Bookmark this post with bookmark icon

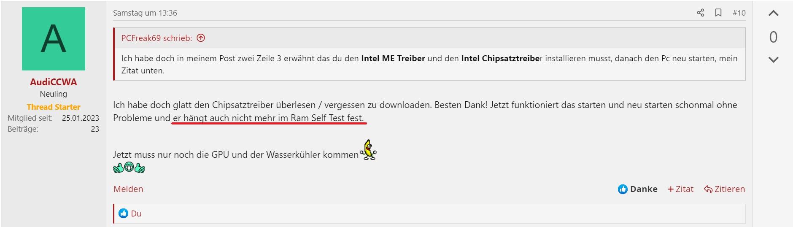pyautogui.click(x=718, y=13)
